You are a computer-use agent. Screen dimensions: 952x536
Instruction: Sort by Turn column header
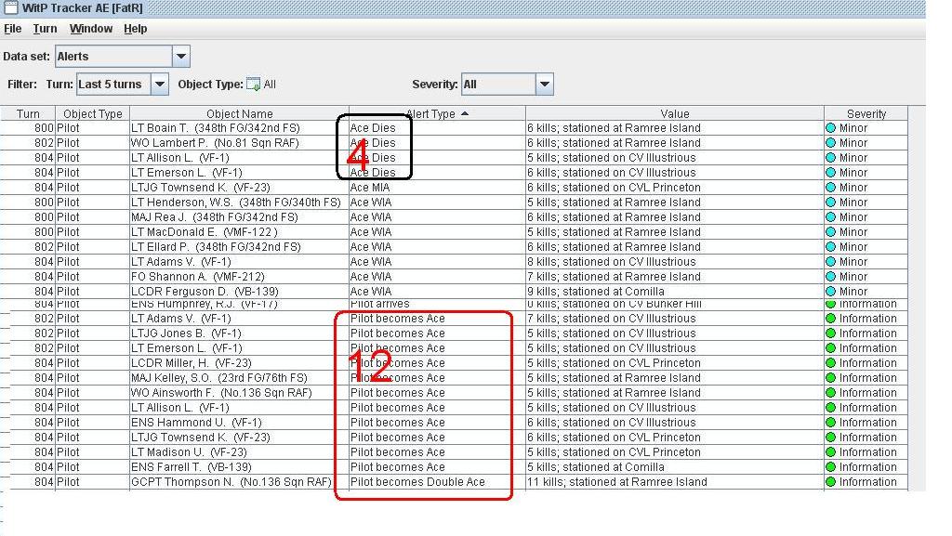28,113
